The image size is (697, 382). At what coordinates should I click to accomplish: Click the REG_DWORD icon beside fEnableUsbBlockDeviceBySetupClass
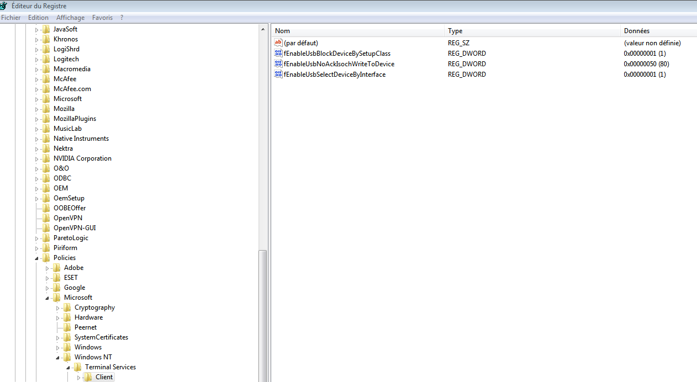[x=278, y=53]
